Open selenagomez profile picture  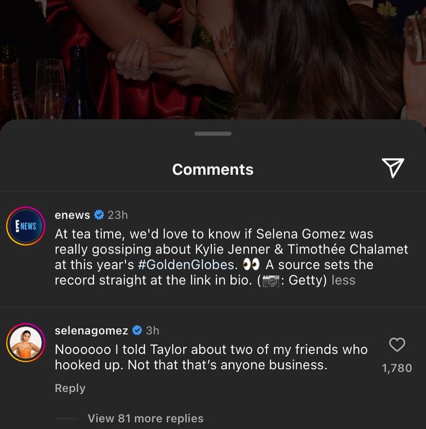[25, 342]
